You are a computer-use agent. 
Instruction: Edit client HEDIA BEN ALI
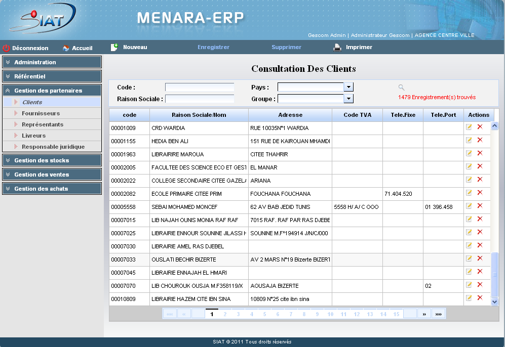click(x=469, y=140)
